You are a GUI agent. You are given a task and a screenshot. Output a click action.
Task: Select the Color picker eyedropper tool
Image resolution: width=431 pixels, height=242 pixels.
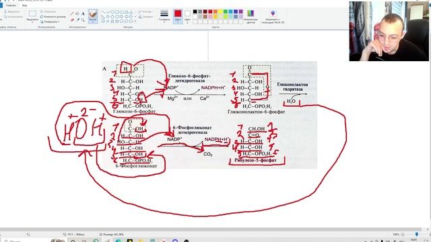tap(78, 19)
